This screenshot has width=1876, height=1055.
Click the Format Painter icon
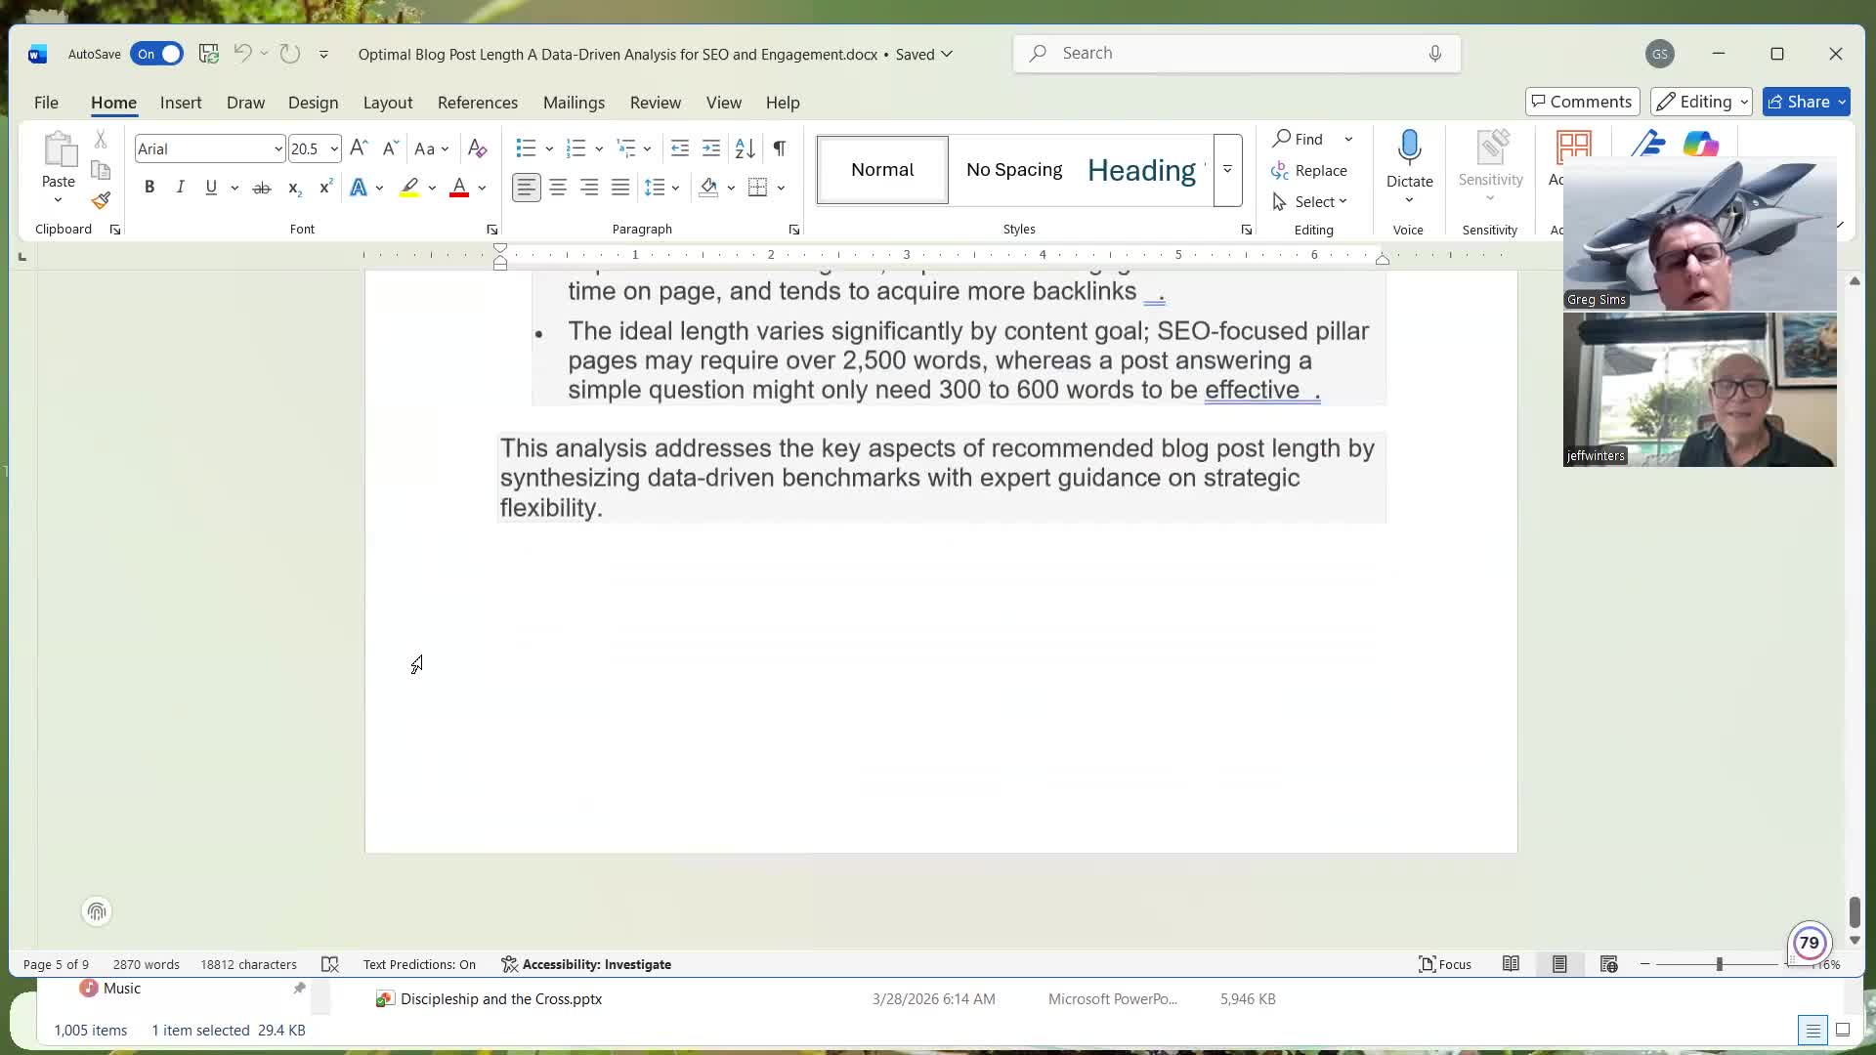[101, 201]
